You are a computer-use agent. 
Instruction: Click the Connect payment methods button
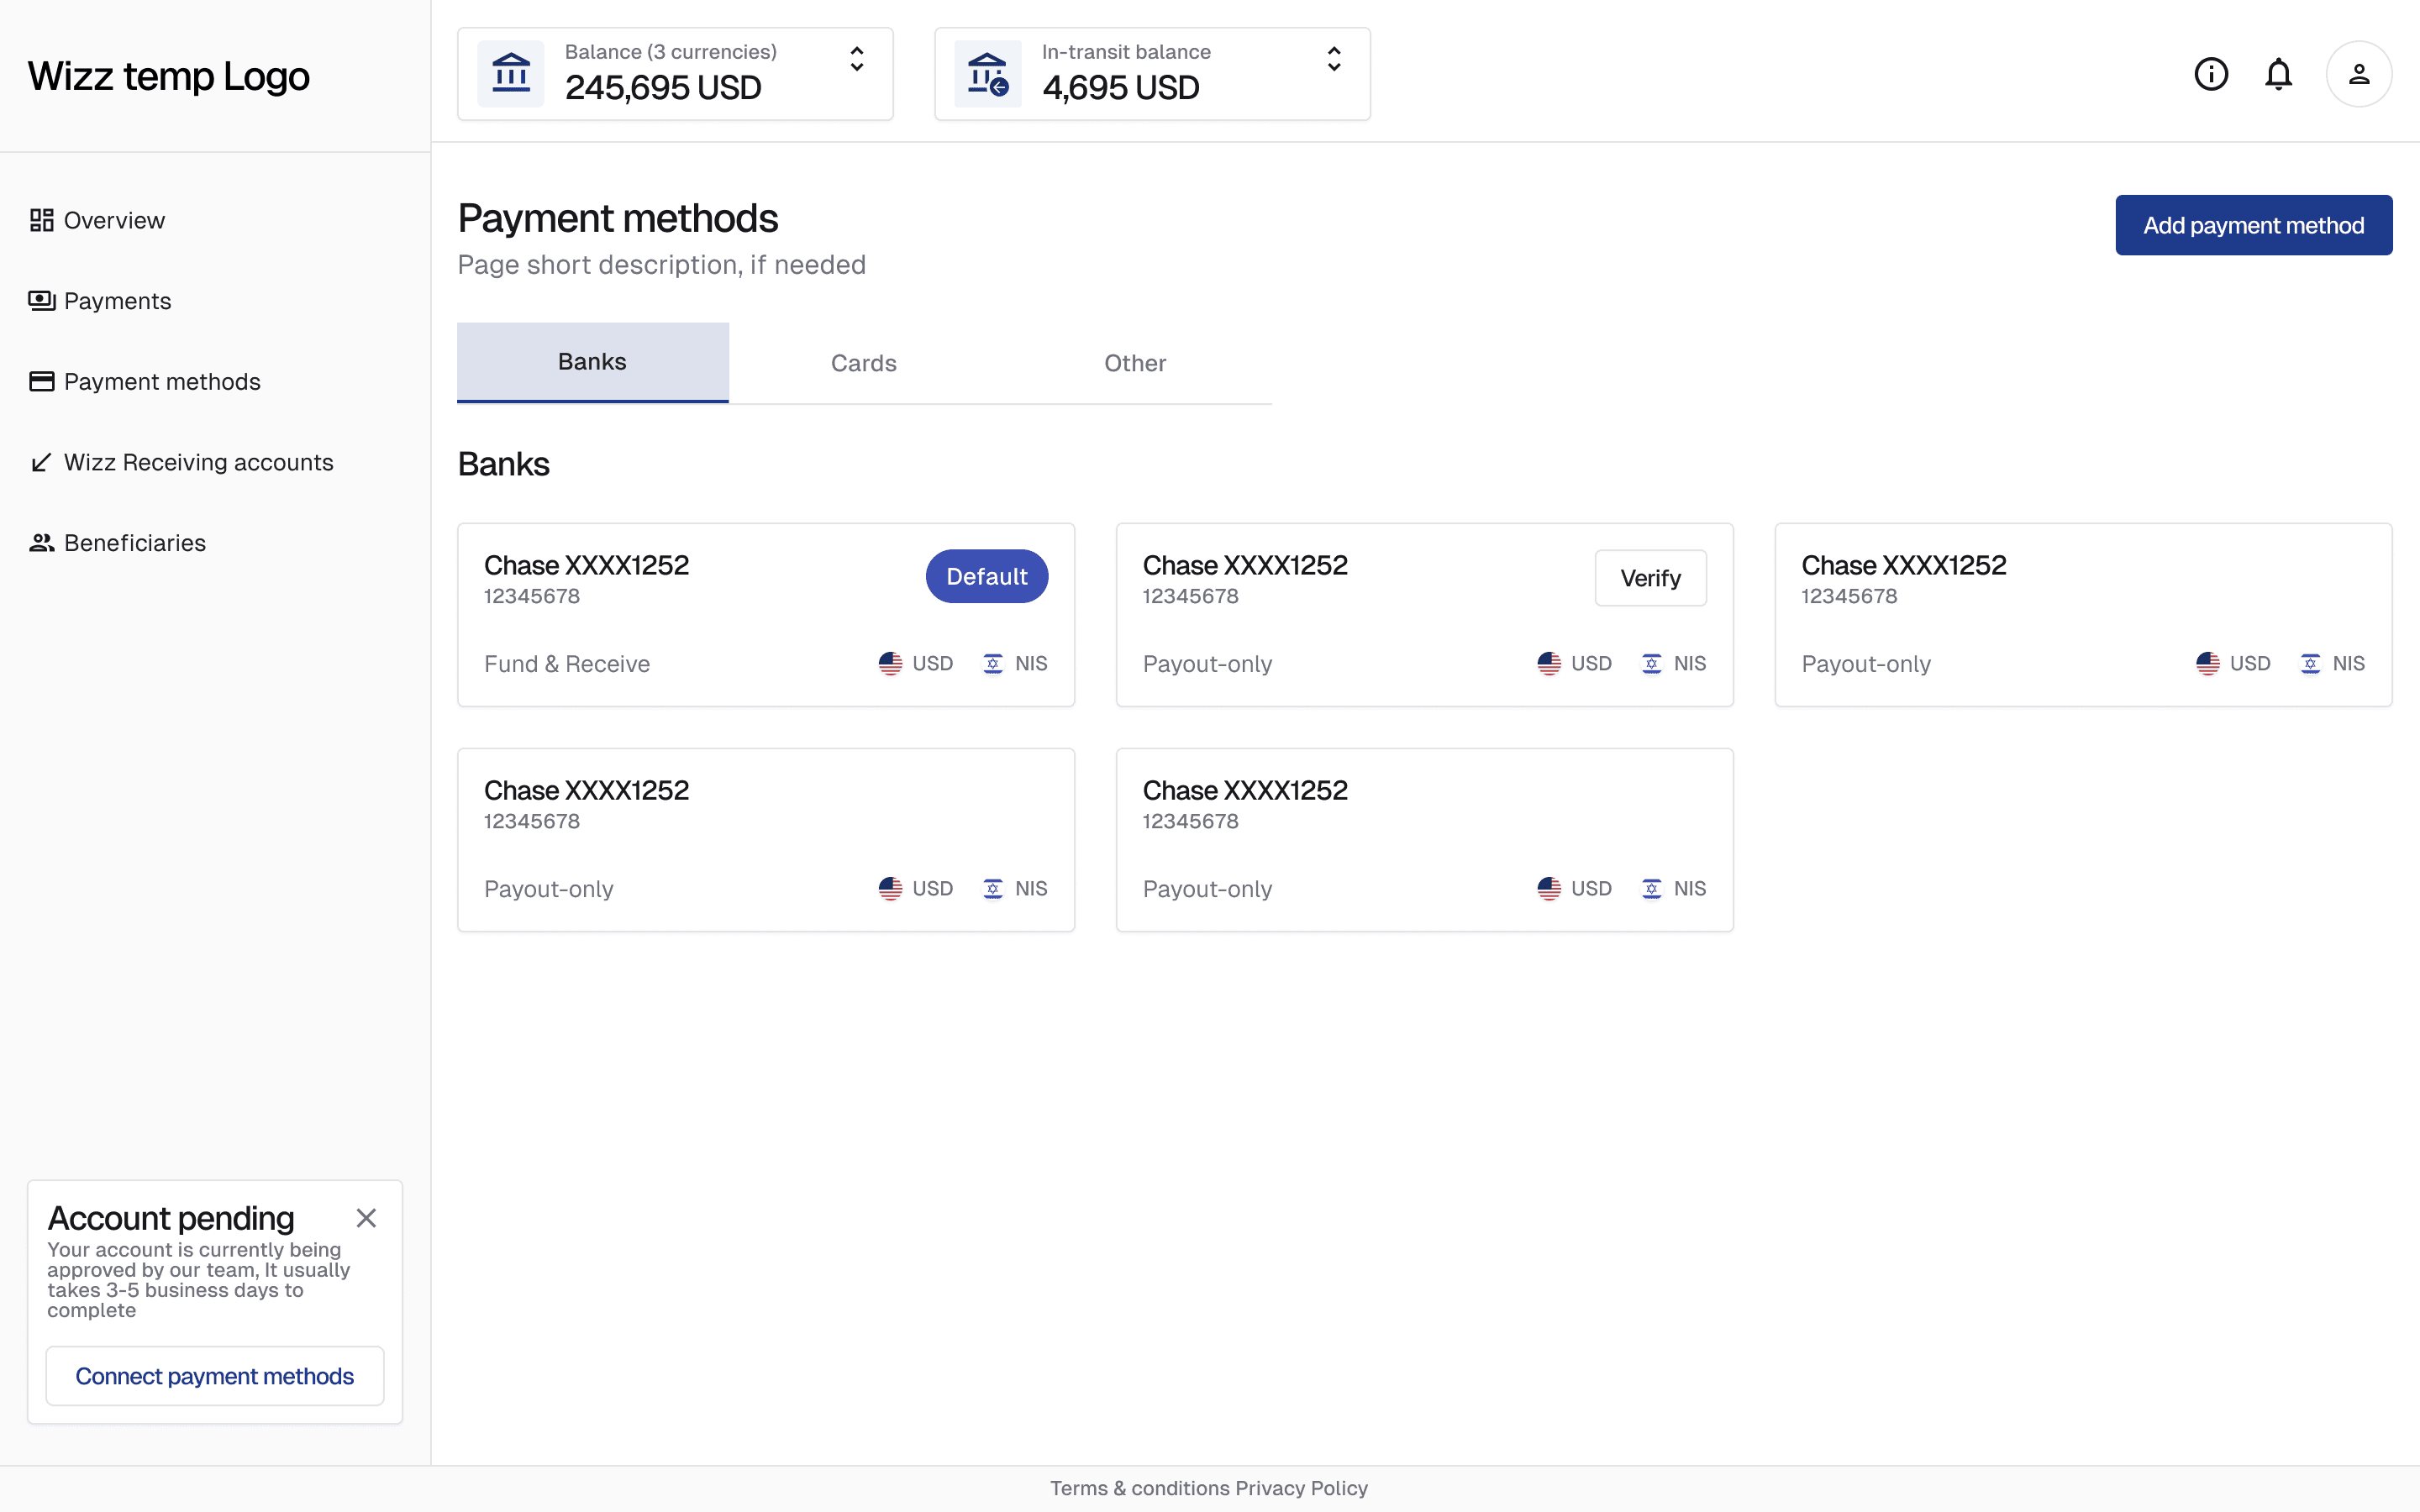[215, 1376]
